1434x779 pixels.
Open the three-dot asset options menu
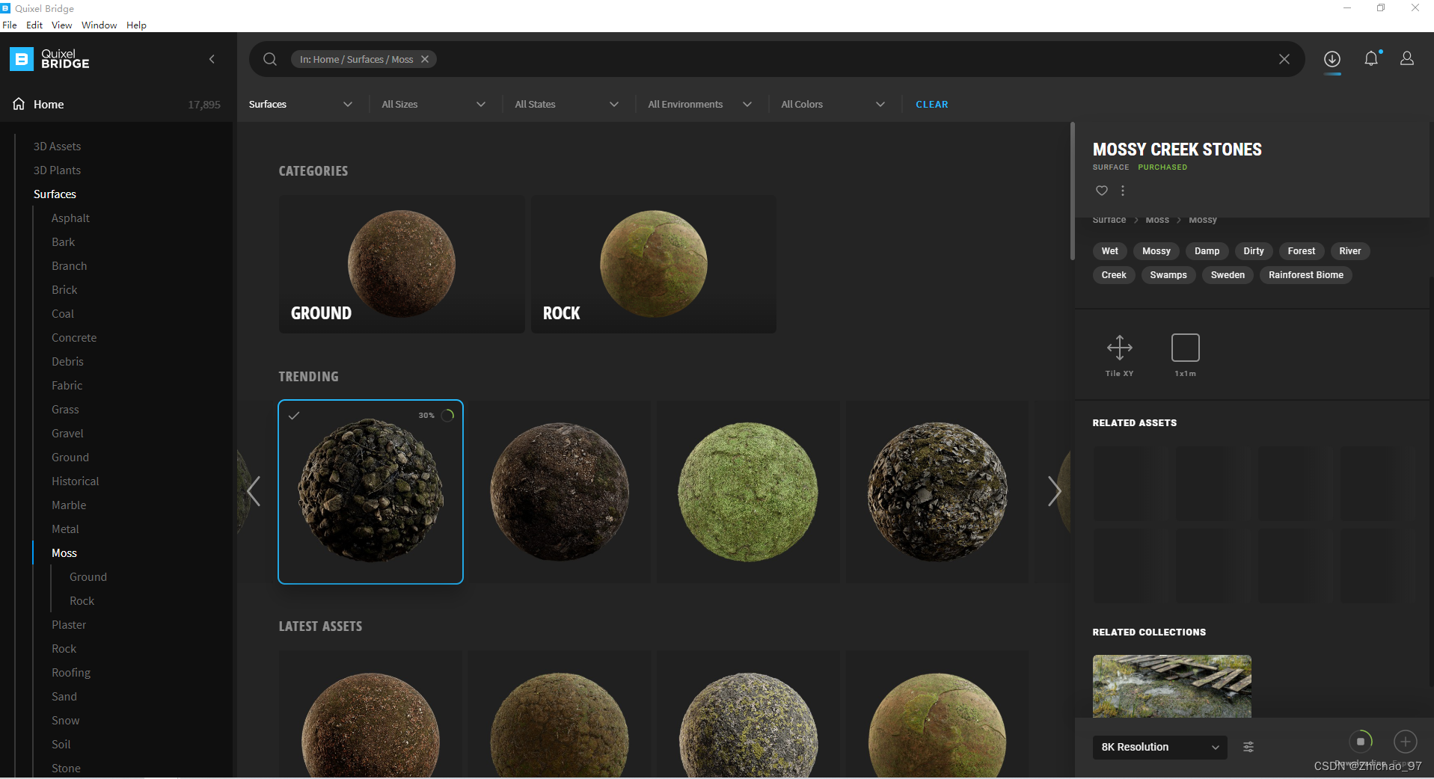[x=1123, y=191]
